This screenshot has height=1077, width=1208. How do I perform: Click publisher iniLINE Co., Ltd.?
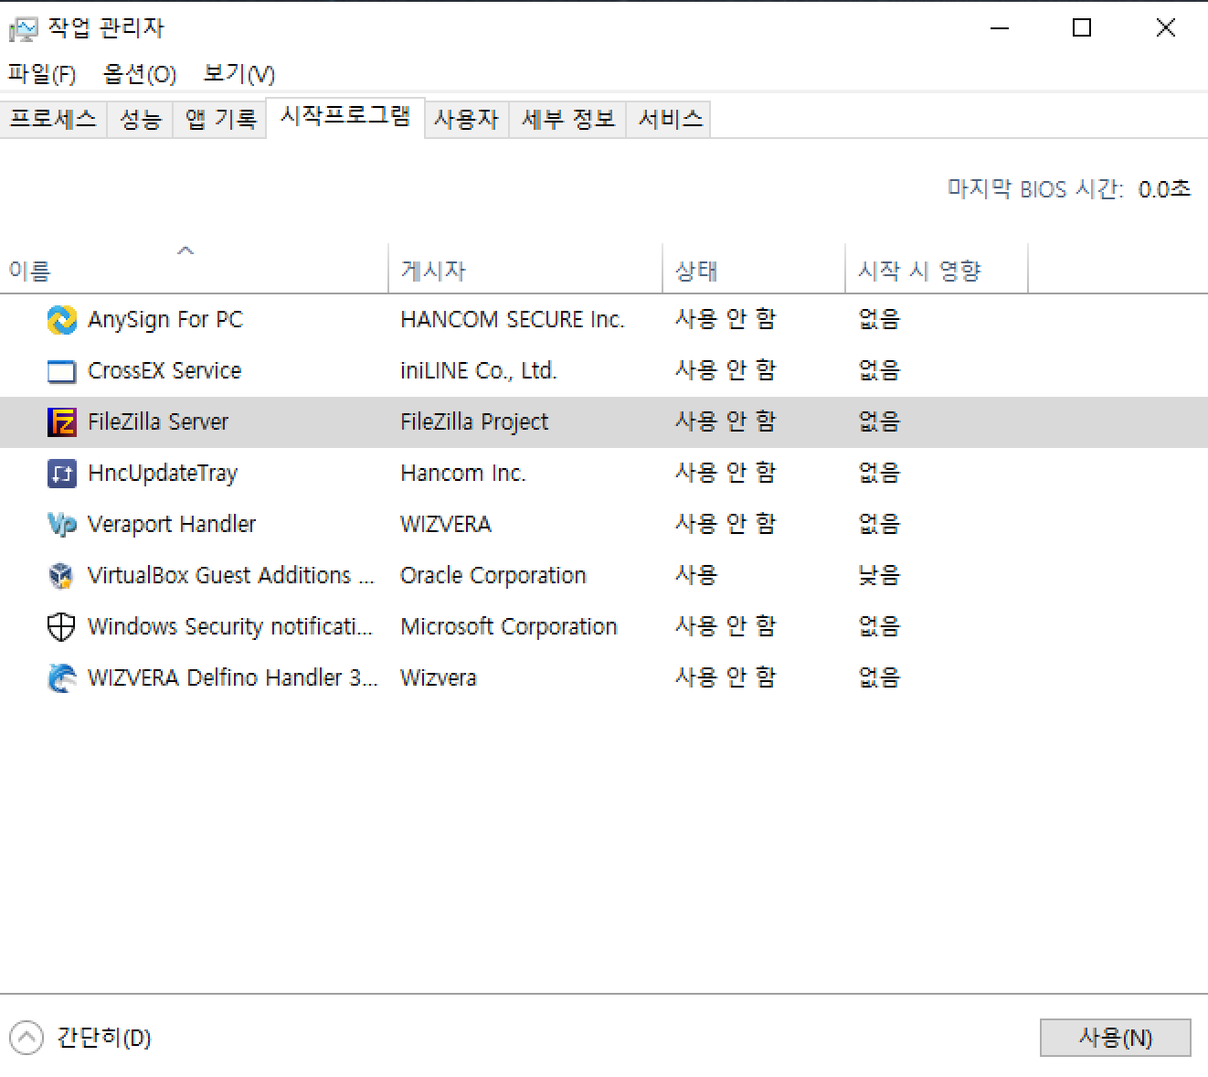[x=479, y=370]
